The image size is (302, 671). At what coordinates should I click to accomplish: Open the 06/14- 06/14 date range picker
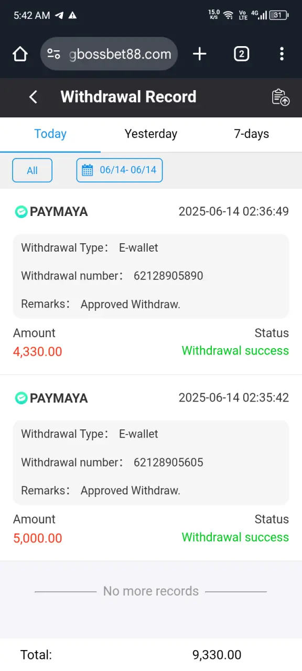point(120,170)
